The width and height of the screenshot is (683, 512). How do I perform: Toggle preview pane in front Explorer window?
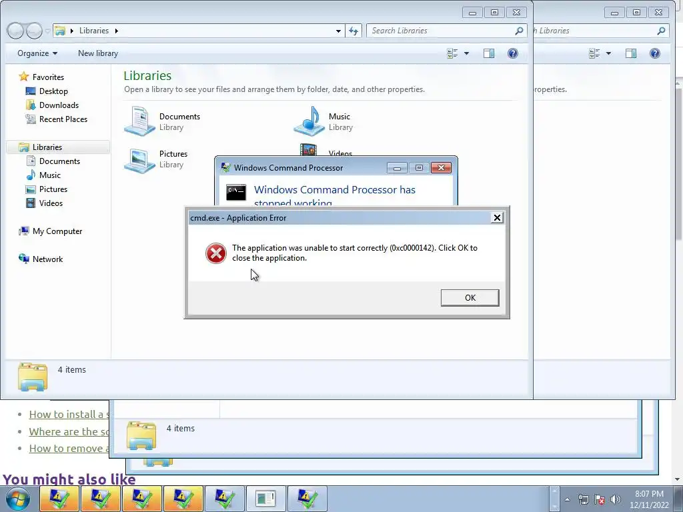pos(489,53)
